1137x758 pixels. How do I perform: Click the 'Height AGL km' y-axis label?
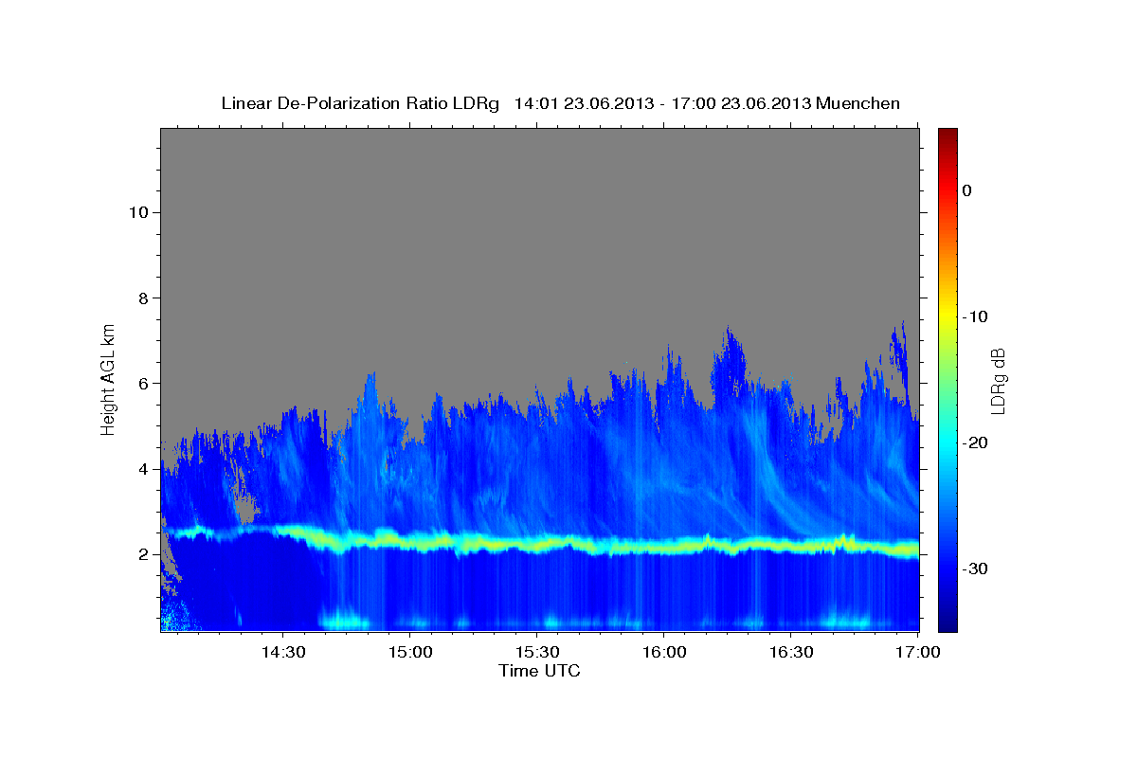pos(109,379)
